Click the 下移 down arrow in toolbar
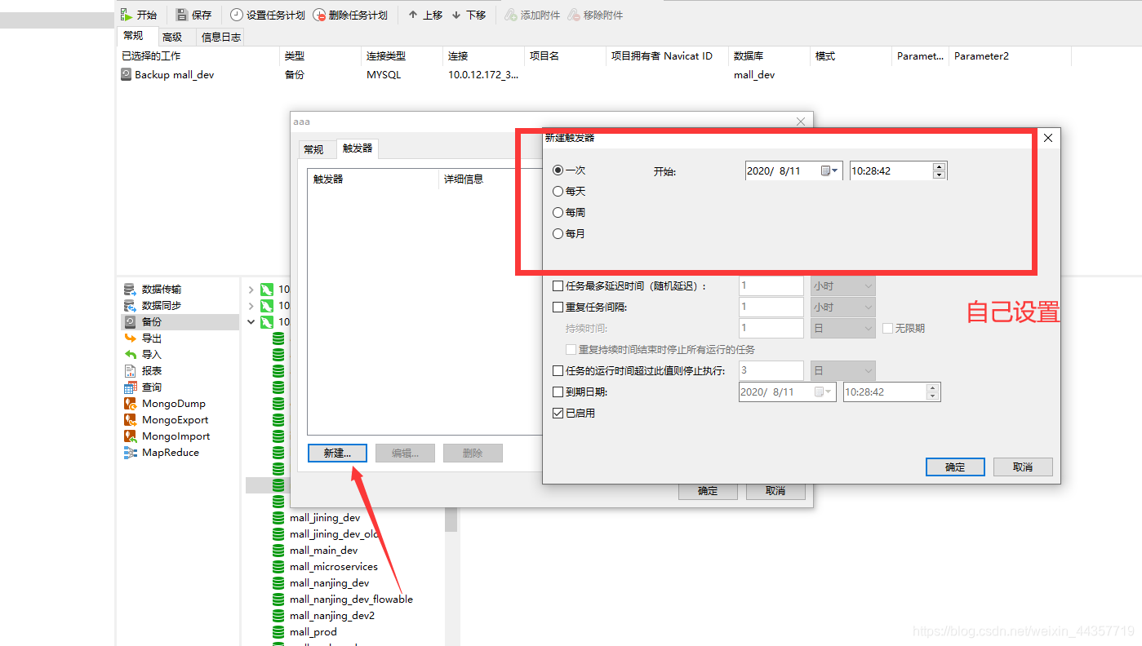1142x646 pixels. [455, 15]
